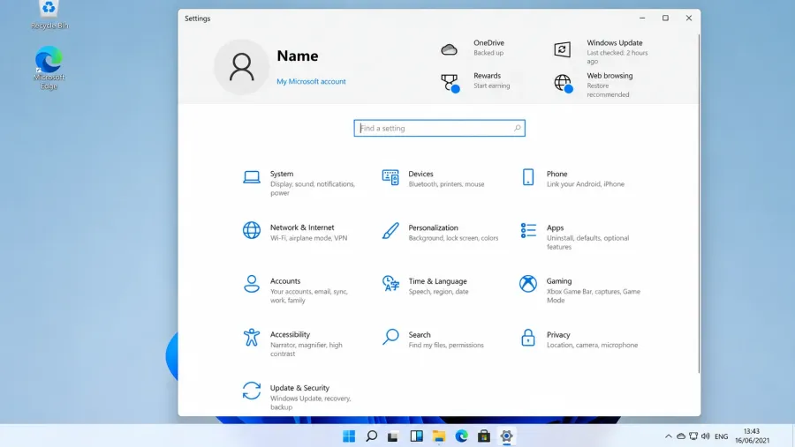Image resolution: width=795 pixels, height=447 pixels.
Task: Open the Accessibility figure icon
Action: click(x=252, y=337)
